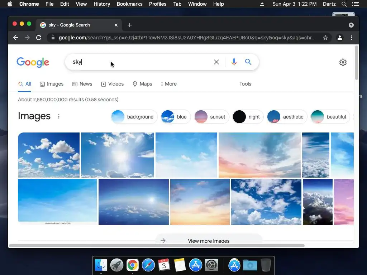Filter images by aesthetic chip
The image size is (367, 275).
(287, 117)
